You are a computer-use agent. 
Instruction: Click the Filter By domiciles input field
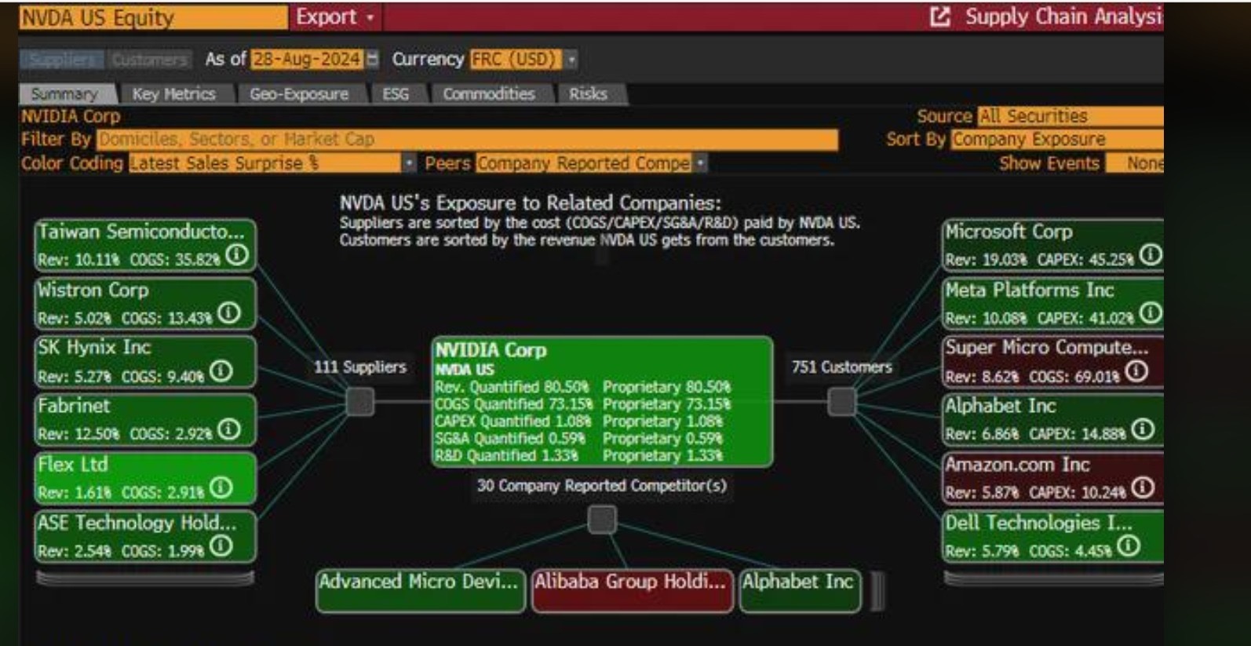[468, 140]
